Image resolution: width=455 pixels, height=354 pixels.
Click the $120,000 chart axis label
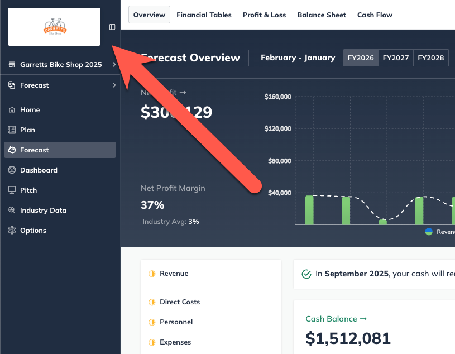tap(277, 129)
